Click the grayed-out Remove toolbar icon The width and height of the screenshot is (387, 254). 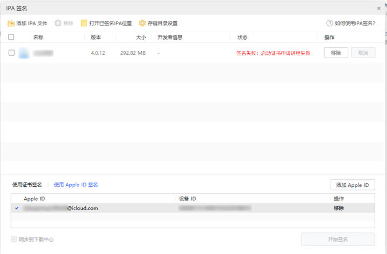tap(58, 23)
